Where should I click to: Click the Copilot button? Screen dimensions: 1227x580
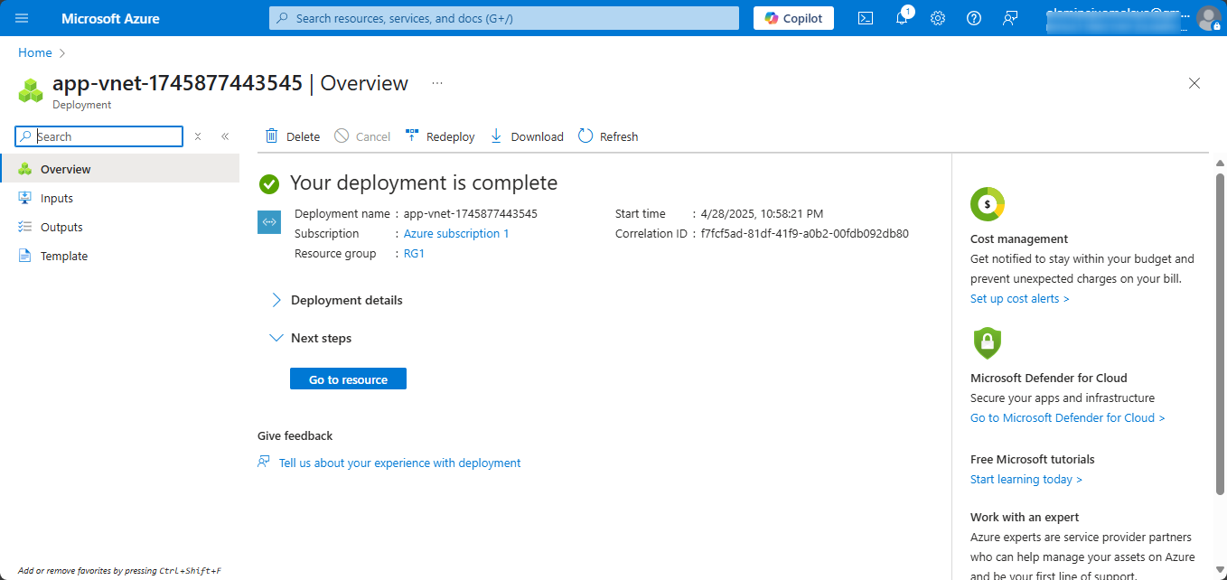click(x=794, y=18)
